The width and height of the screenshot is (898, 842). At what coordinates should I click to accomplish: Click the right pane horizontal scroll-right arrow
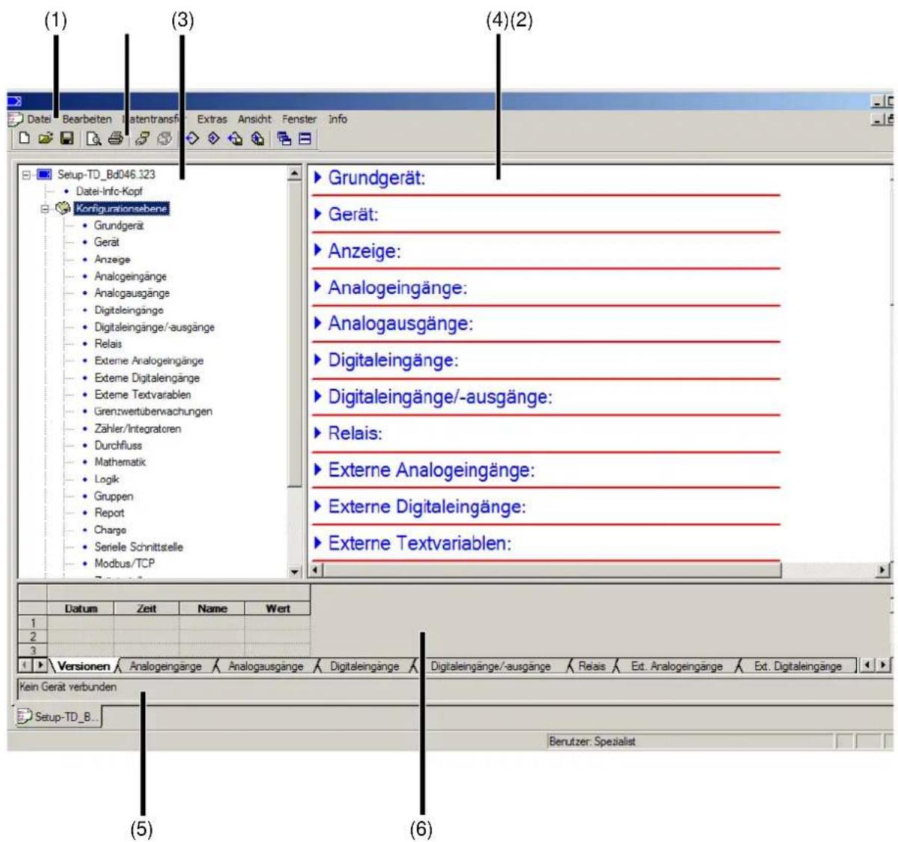pos(884,570)
